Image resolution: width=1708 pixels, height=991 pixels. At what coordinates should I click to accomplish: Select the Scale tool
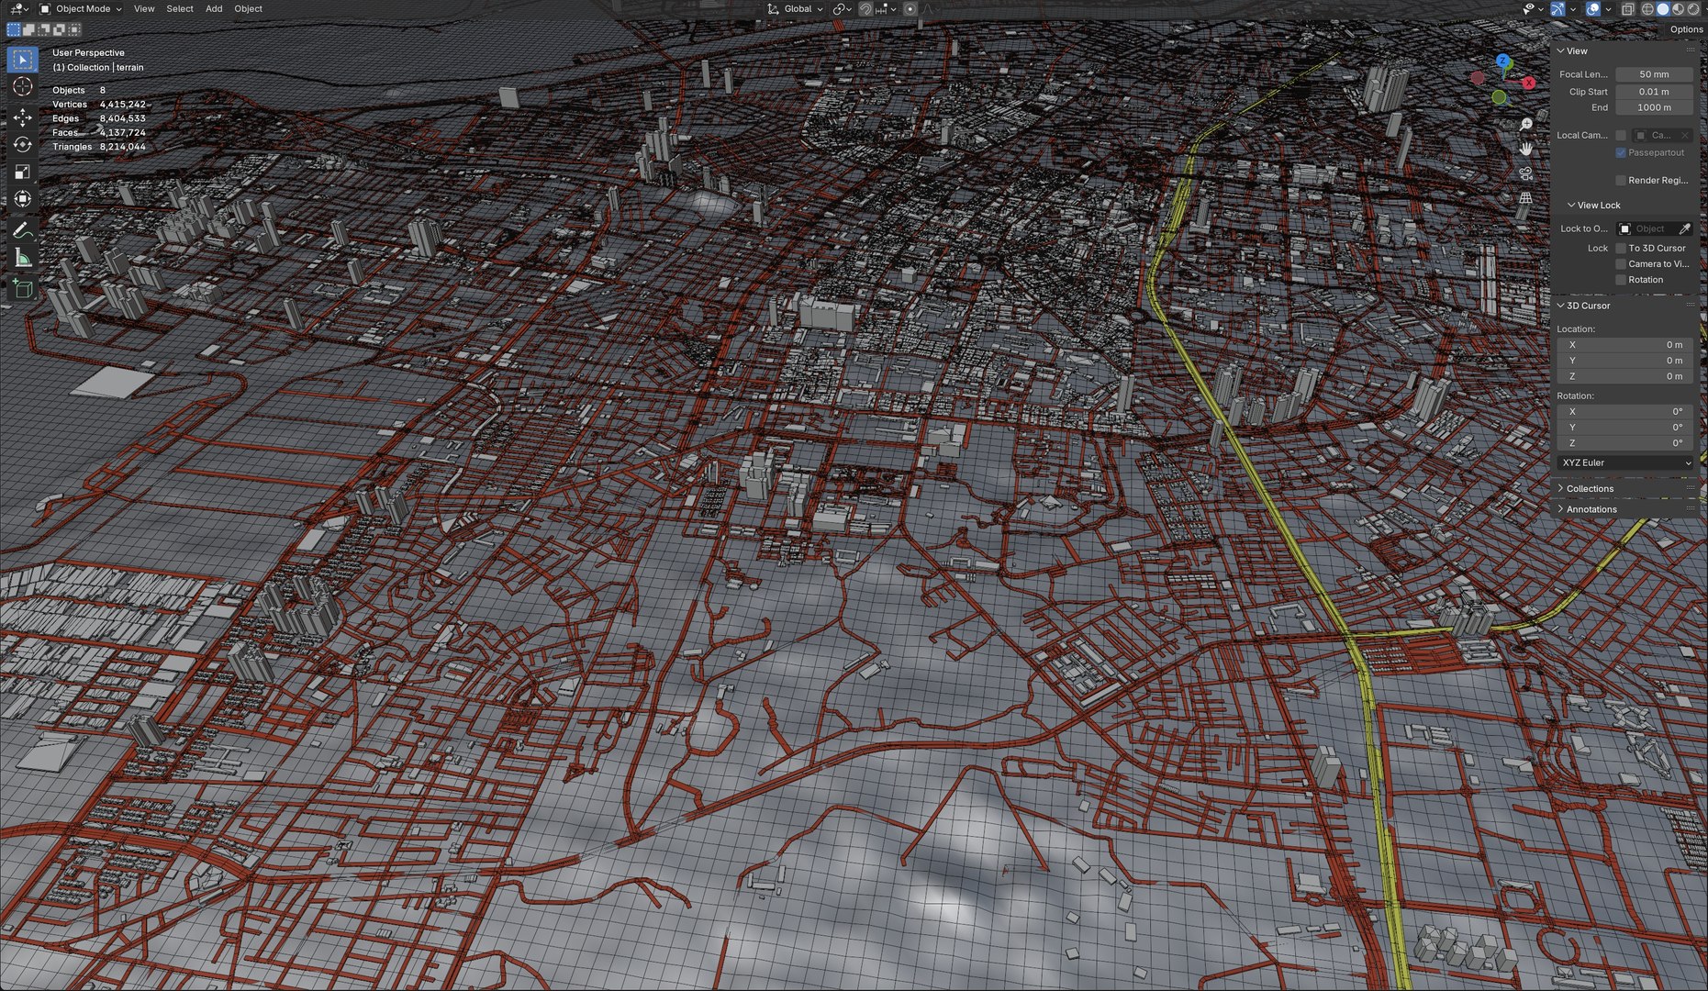[23, 172]
